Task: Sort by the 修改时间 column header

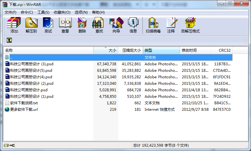Action: click(195, 50)
